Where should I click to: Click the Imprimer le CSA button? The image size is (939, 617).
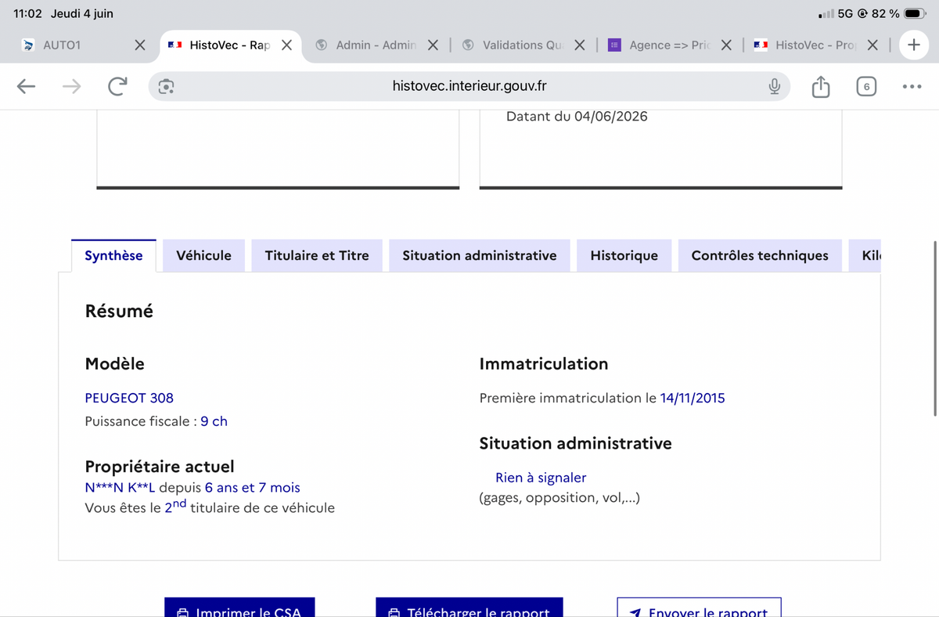(239, 608)
